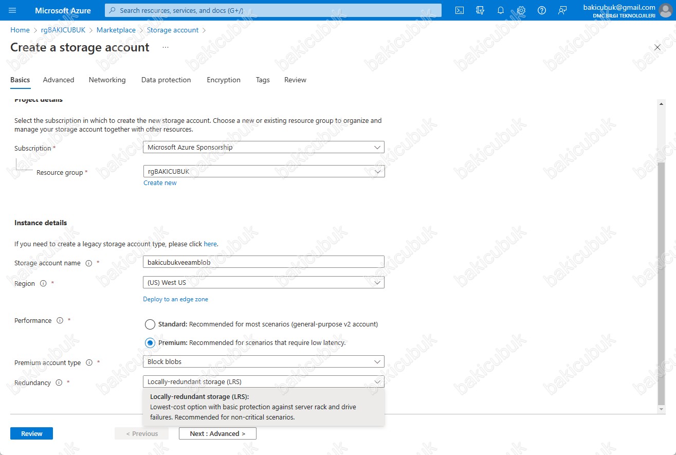Show info for Region
Screen dimensions: 676x455
[x=43, y=284]
